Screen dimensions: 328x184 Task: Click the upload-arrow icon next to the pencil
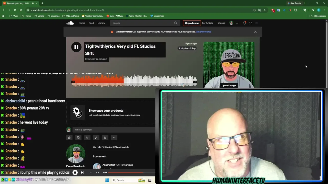105,137
